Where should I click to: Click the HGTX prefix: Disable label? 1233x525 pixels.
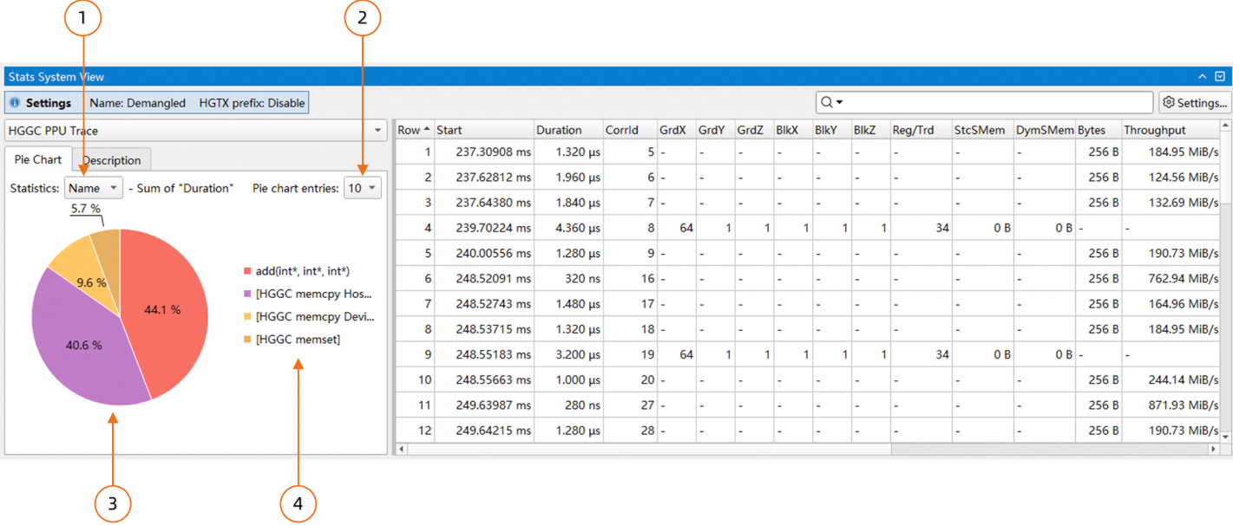[252, 103]
